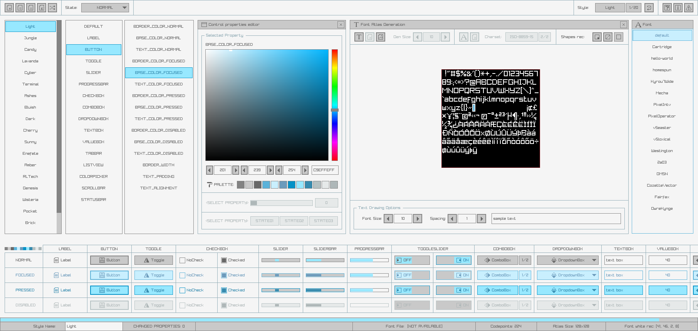This screenshot has height=331, width=698.
Task: Select the empty-square shapes rec icon
Action: (619, 37)
